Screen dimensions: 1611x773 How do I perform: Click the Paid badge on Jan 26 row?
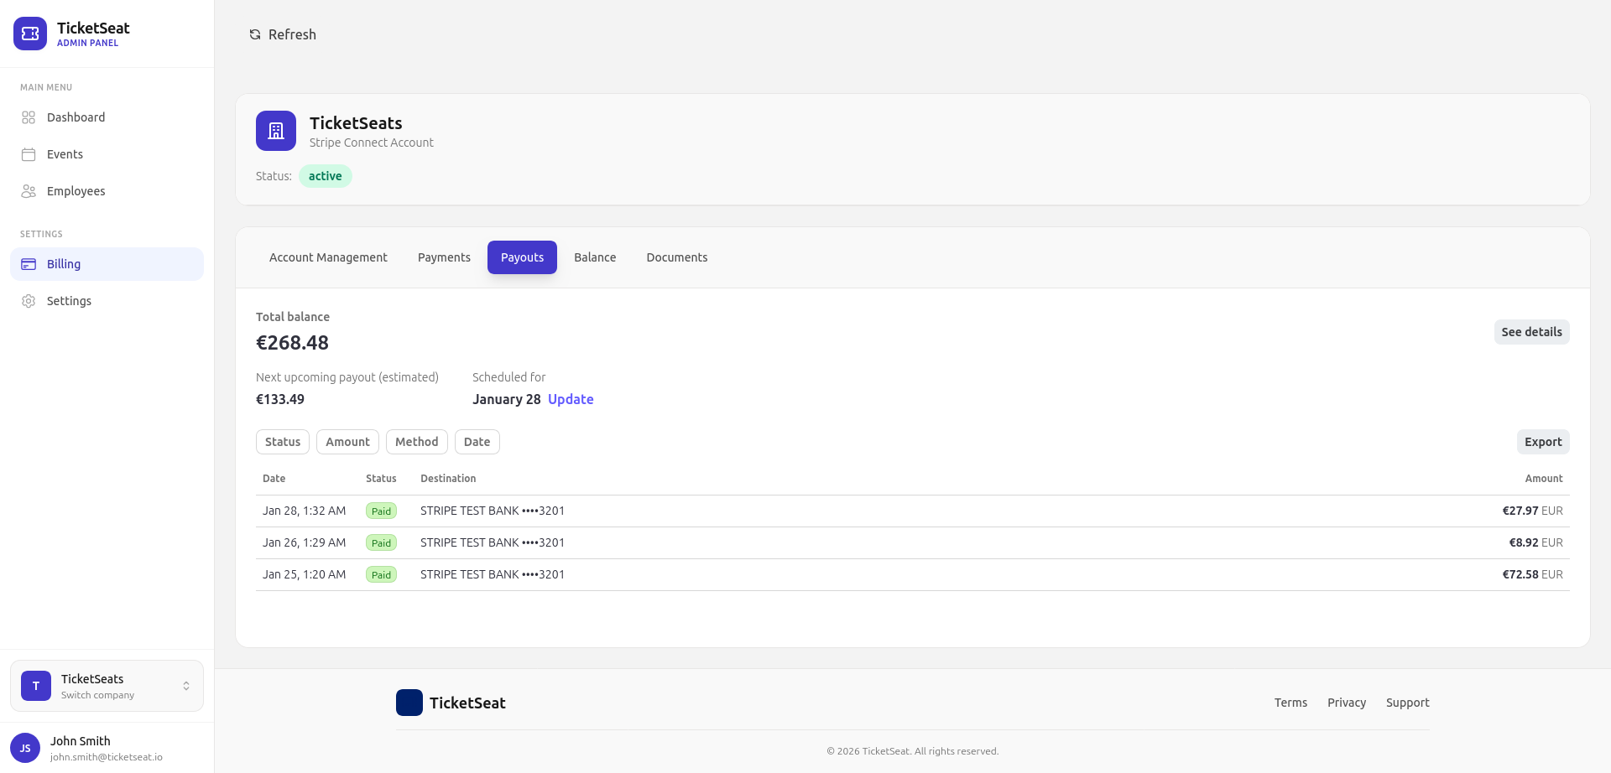[381, 542]
